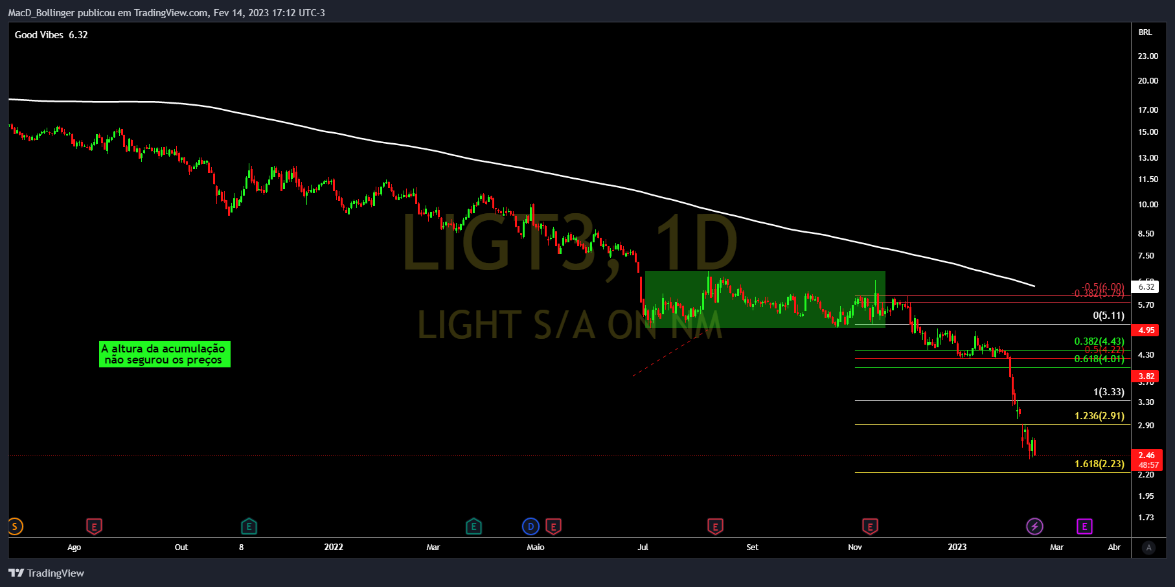
Task: Select the Ago label on the time axis
Action: click(74, 547)
